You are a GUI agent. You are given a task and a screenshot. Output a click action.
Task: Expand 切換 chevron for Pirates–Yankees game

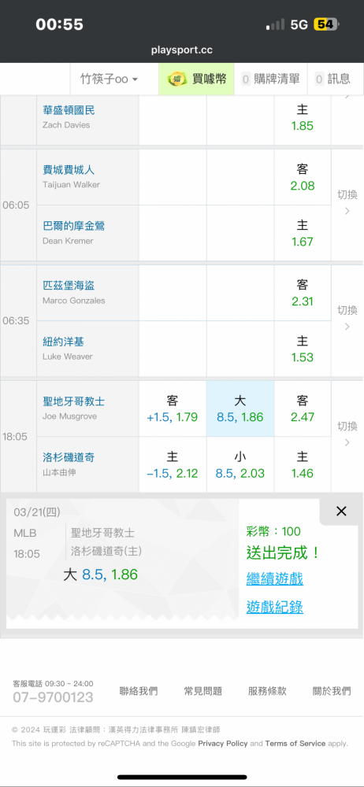347,320
